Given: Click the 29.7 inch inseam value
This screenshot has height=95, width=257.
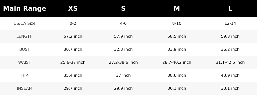Looking at the screenshot, I should (73, 88).
